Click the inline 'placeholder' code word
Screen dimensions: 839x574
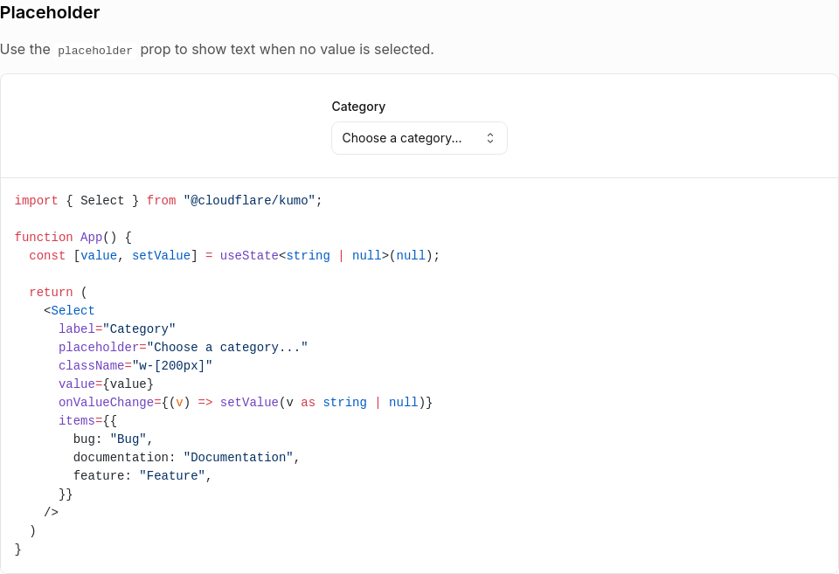click(x=95, y=51)
